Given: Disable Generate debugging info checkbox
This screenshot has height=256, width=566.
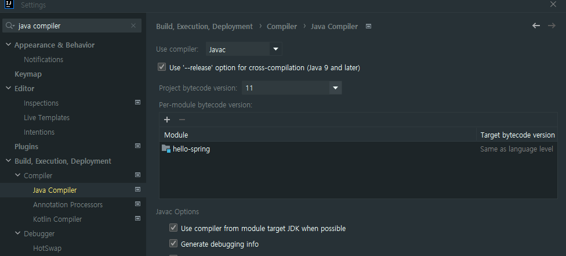Looking at the screenshot, I should pyautogui.click(x=173, y=244).
